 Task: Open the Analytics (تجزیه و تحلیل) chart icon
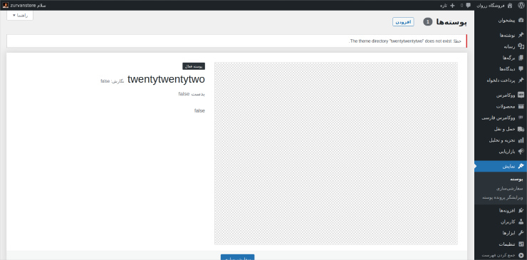[521, 140]
